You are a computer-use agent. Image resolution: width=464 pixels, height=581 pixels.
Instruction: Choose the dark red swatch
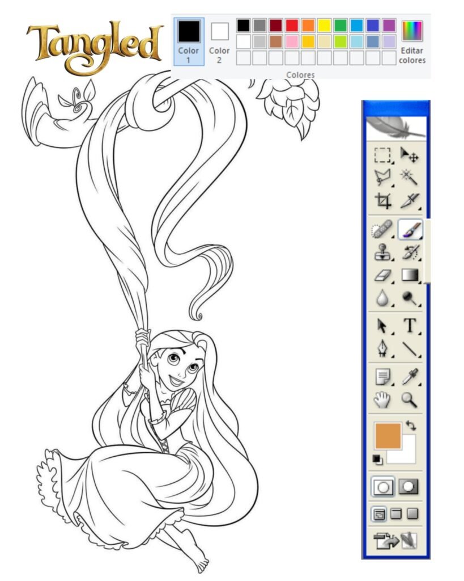pos(276,26)
